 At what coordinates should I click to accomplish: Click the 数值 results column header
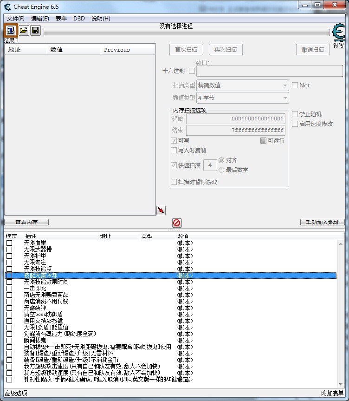tap(74, 50)
